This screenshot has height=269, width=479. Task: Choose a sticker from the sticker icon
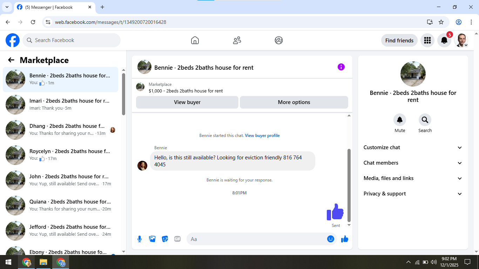pyautogui.click(x=165, y=239)
